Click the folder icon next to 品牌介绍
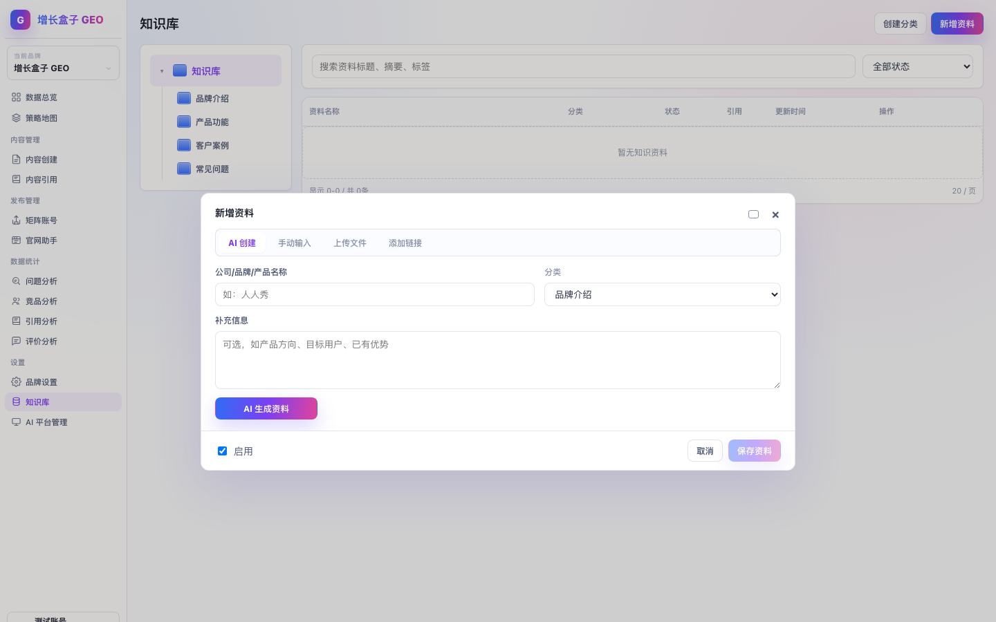Image resolution: width=996 pixels, height=622 pixels. coord(184,98)
